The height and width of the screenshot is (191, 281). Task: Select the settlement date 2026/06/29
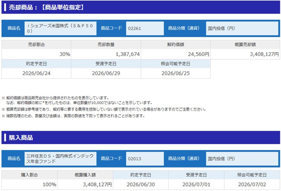(106, 73)
